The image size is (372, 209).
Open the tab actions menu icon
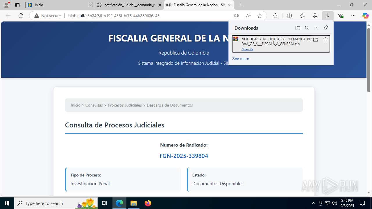17,5
